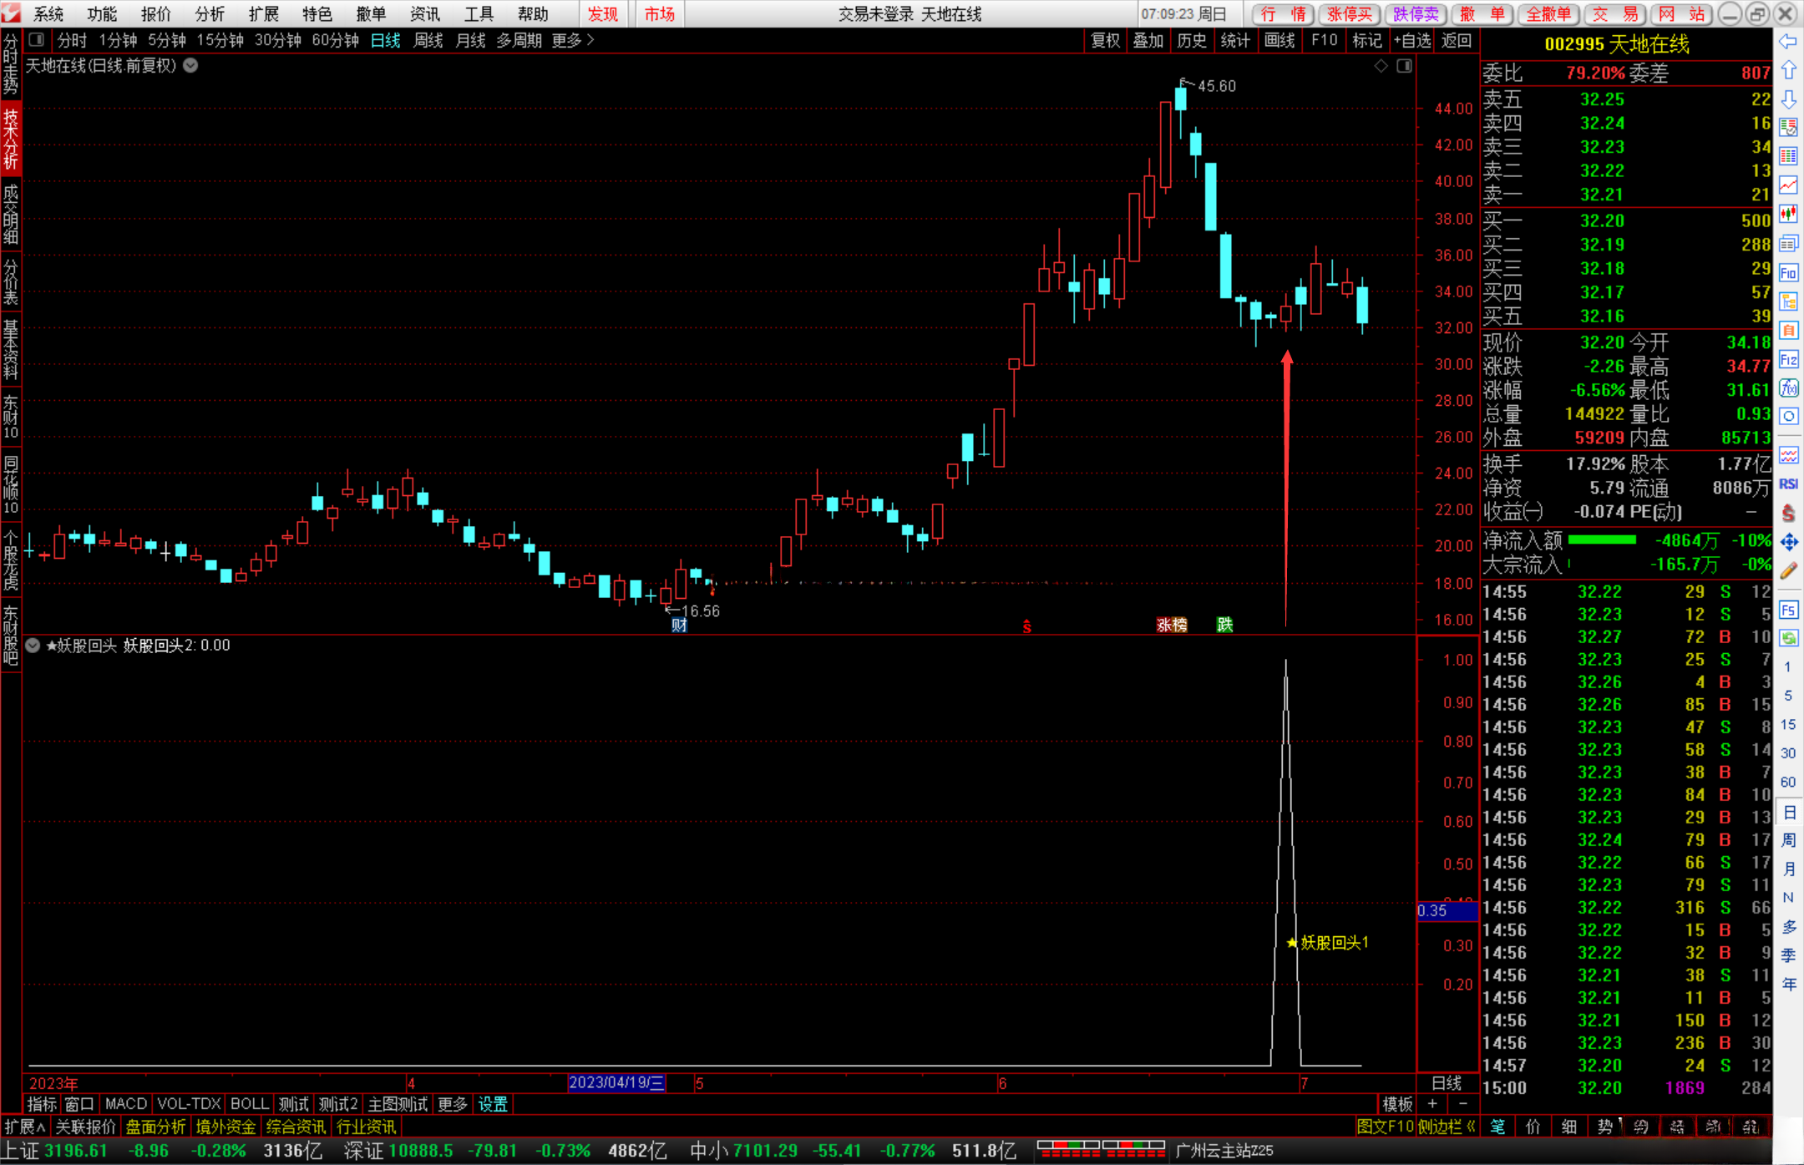Click the diamond marker toggle above chart
1804x1165 pixels.
[1381, 65]
